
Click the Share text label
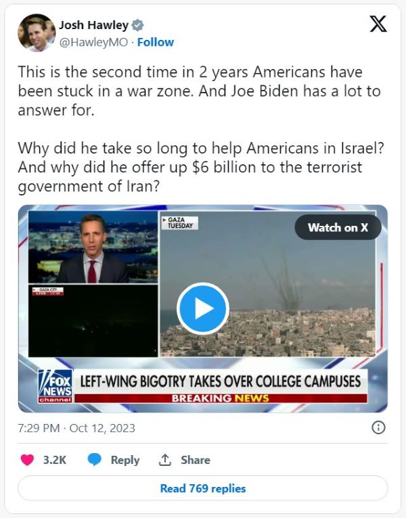pyautogui.click(x=196, y=460)
